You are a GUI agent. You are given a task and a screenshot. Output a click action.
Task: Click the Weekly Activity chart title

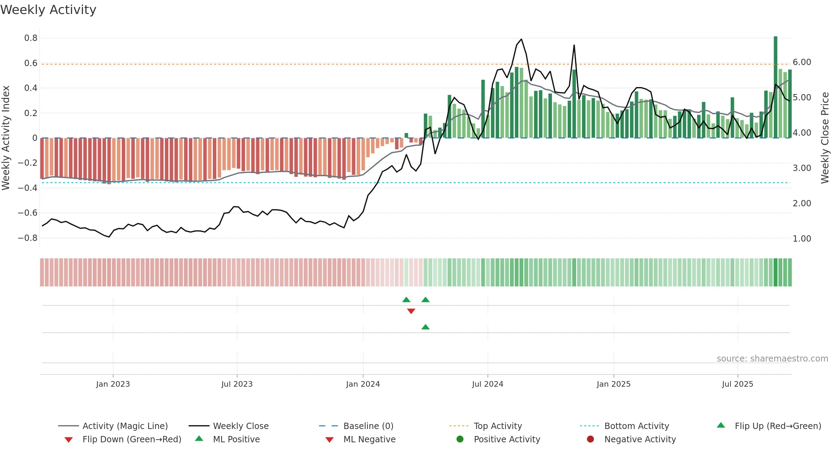[x=48, y=10]
